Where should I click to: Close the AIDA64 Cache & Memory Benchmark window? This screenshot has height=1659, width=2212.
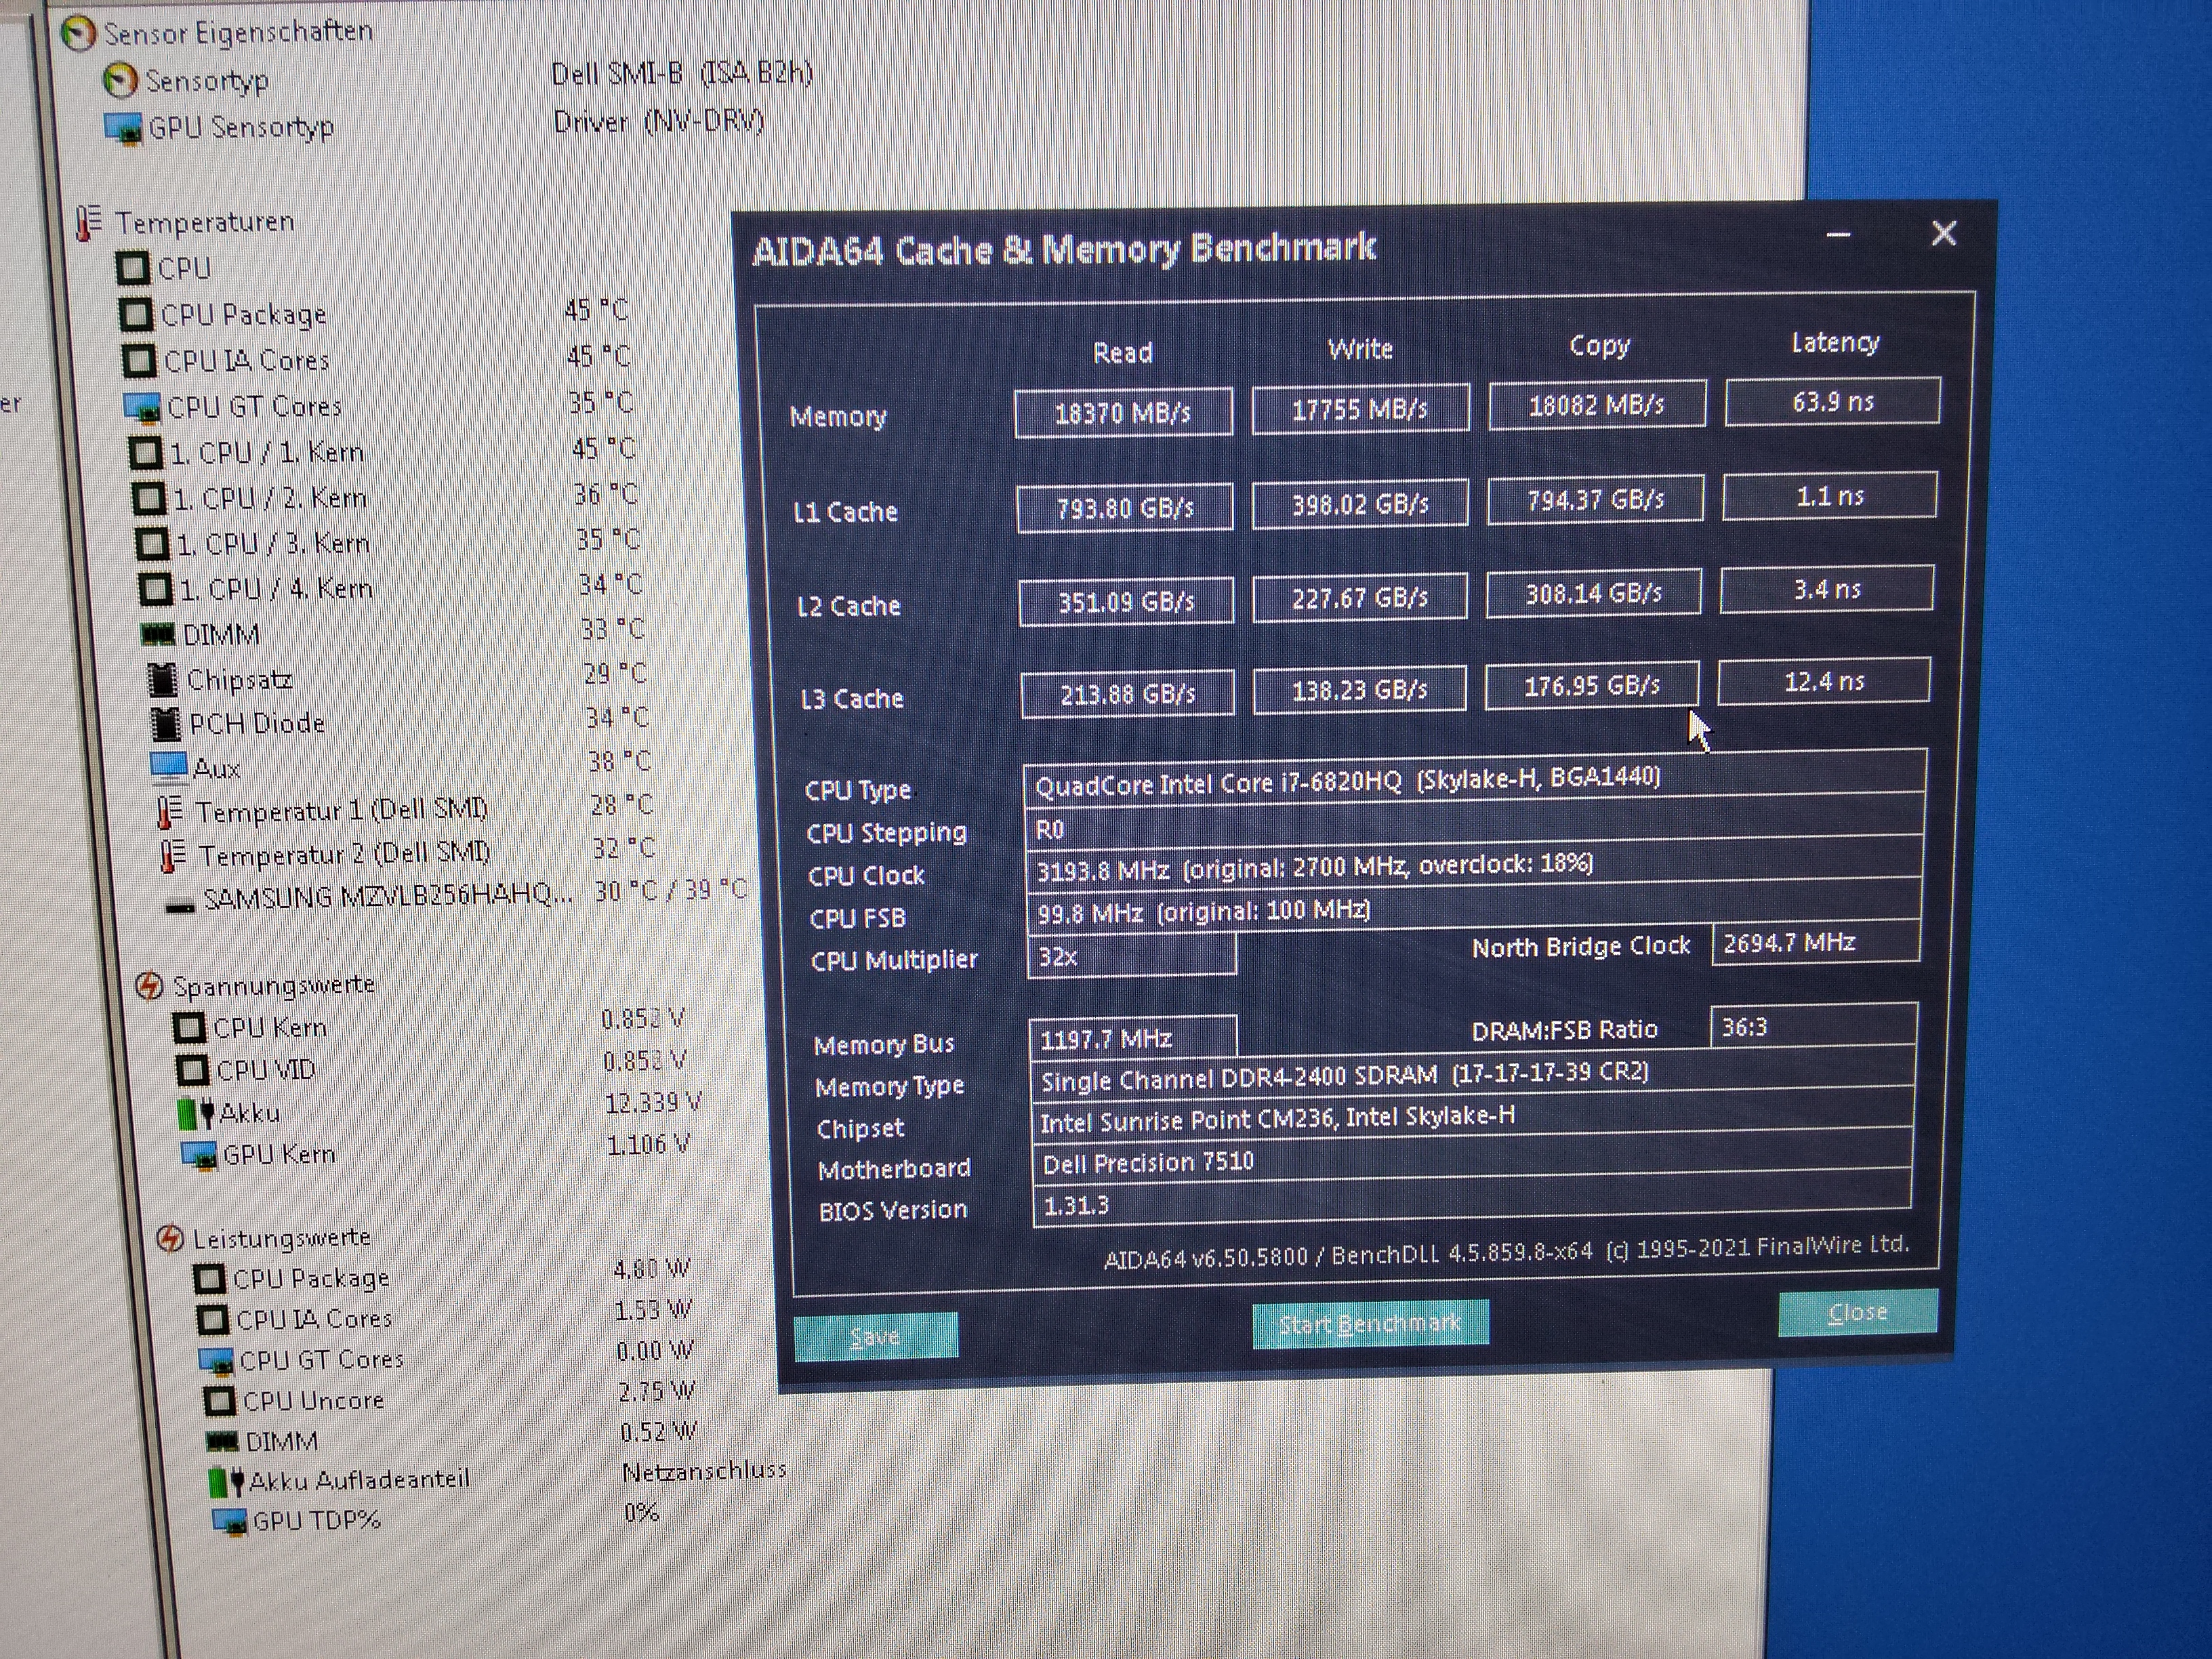pos(1943,233)
